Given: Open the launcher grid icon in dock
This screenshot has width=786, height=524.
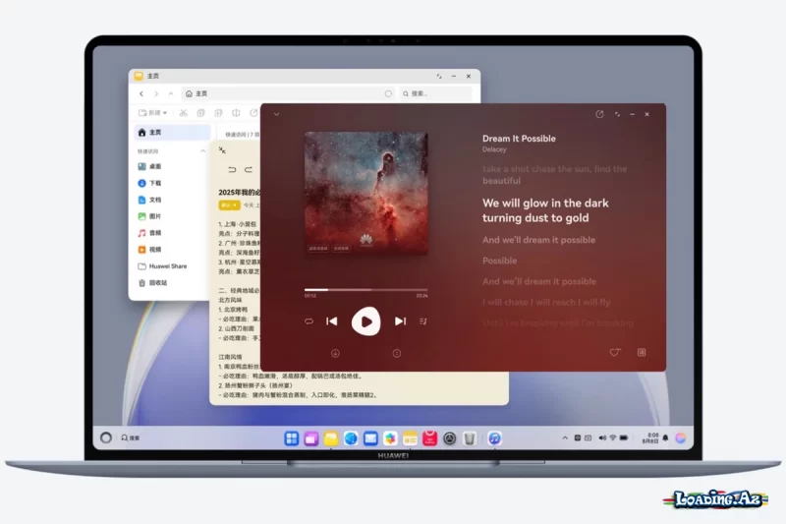Looking at the screenshot, I should tap(291, 438).
